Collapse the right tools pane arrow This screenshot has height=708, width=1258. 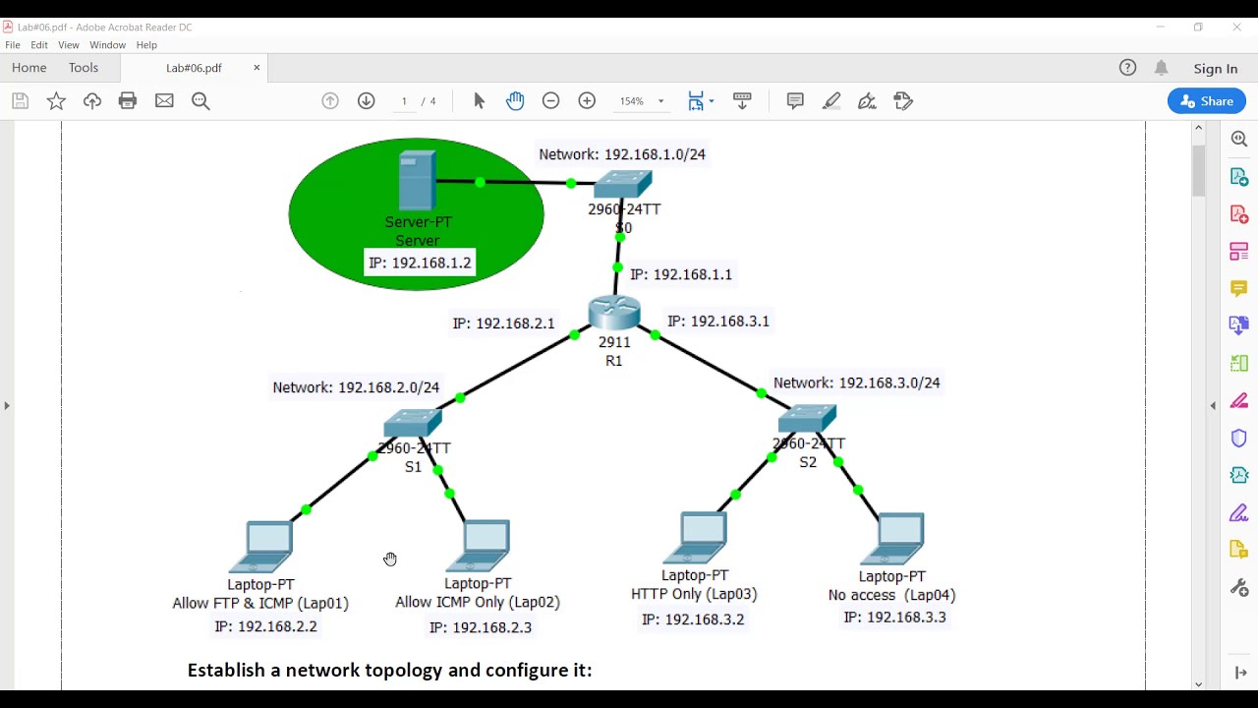[1213, 405]
